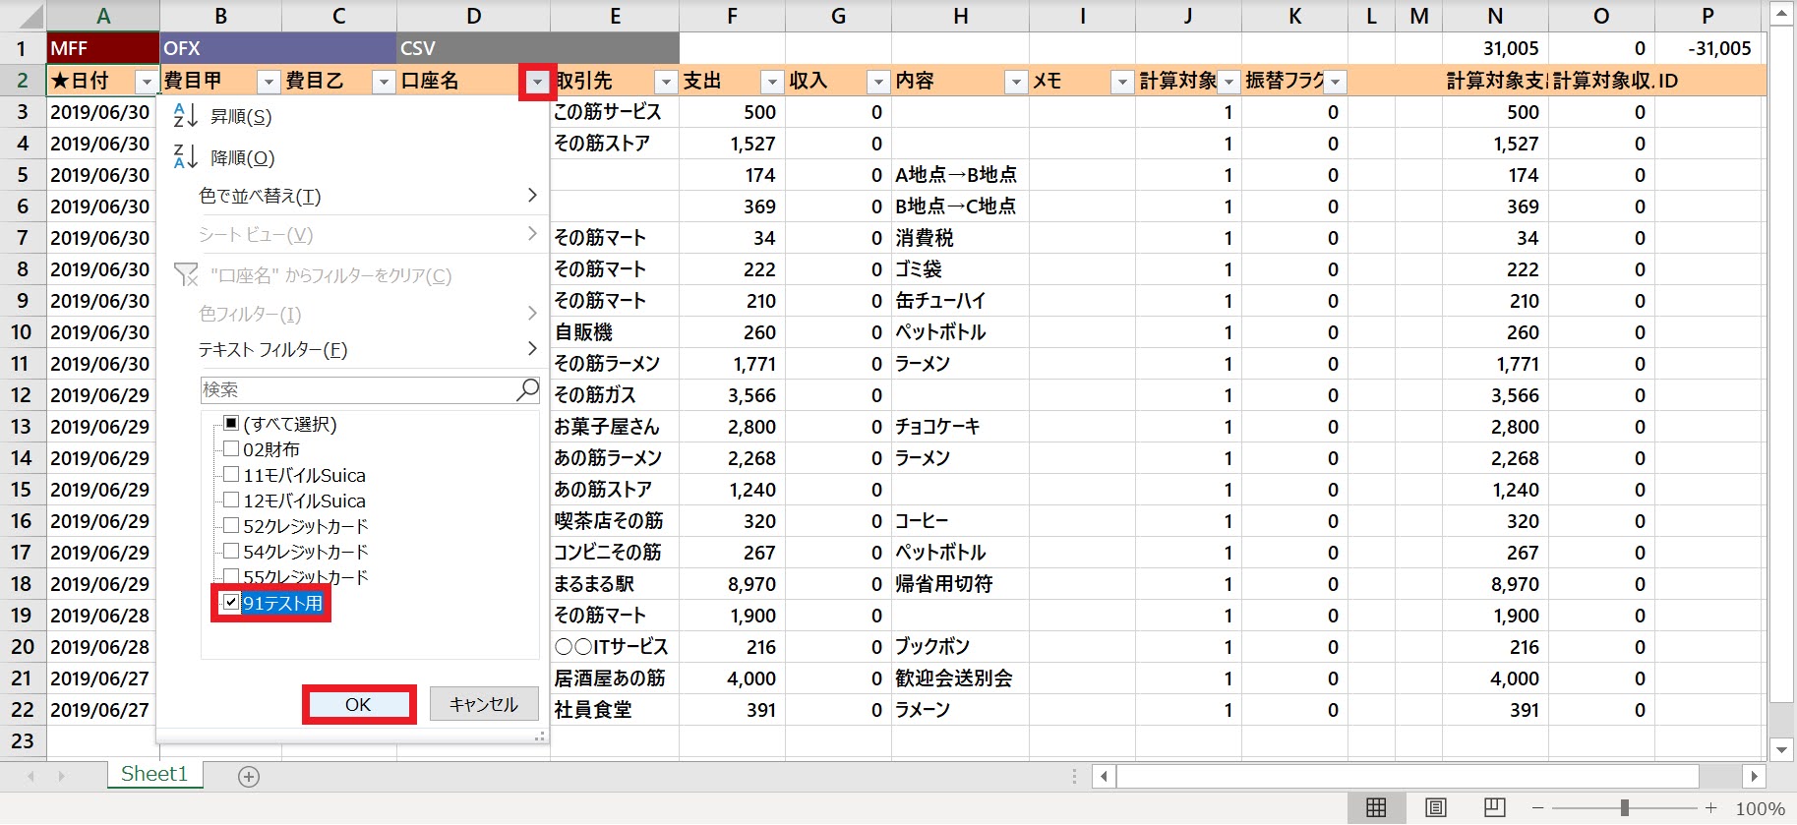Open the 内容 column filter dropdown
The width and height of the screenshot is (1797, 825).
(1016, 82)
